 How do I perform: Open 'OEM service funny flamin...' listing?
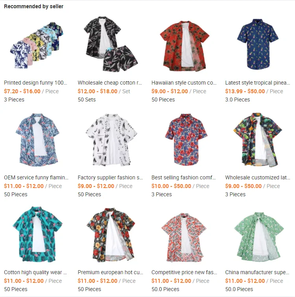click(x=36, y=177)
